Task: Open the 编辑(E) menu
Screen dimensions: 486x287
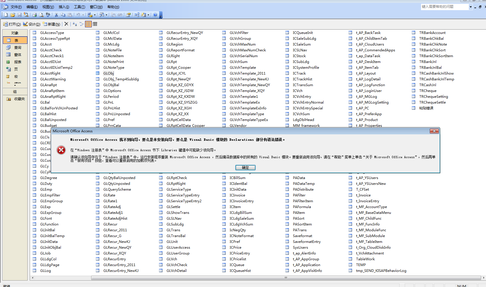Action: click(32, 7)
